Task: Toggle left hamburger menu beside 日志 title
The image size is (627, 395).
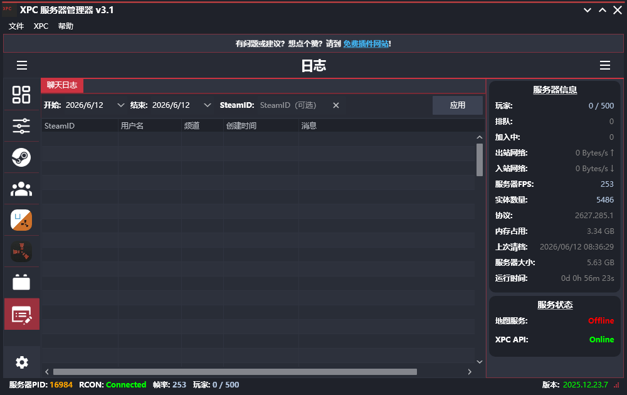Action: (22, 65)
